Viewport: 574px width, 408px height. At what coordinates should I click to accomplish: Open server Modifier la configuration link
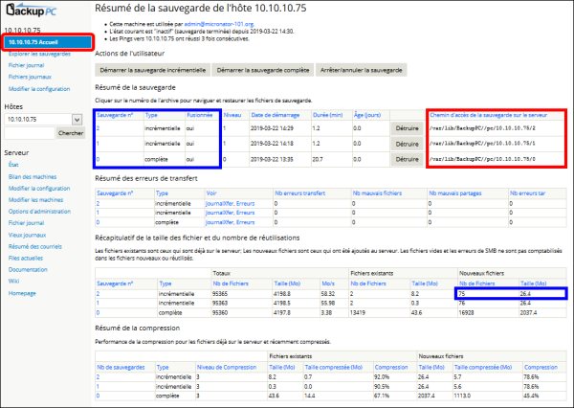click(39, 189)
